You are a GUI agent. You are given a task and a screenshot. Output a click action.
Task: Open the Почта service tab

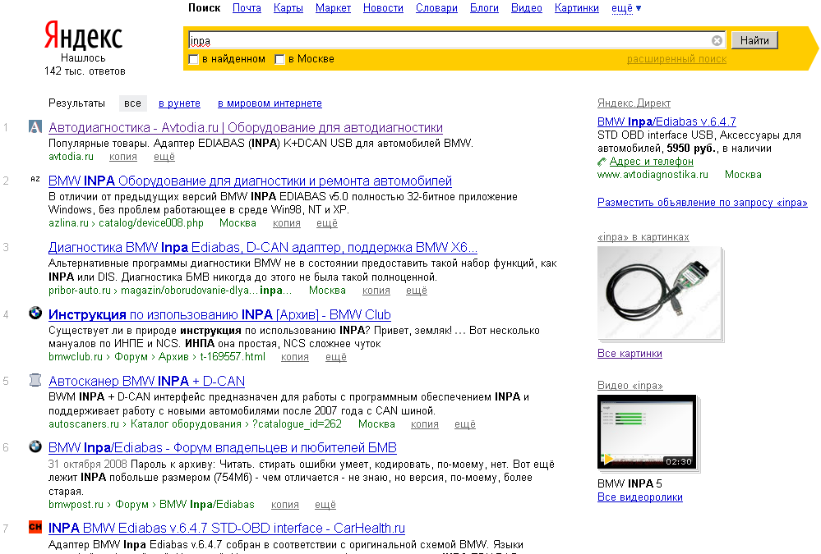point(247,8)
